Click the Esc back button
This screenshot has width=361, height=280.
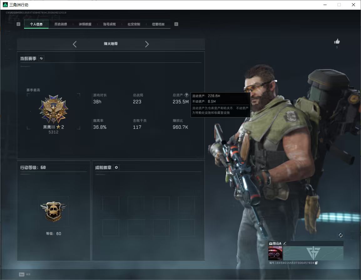point(22,274)
